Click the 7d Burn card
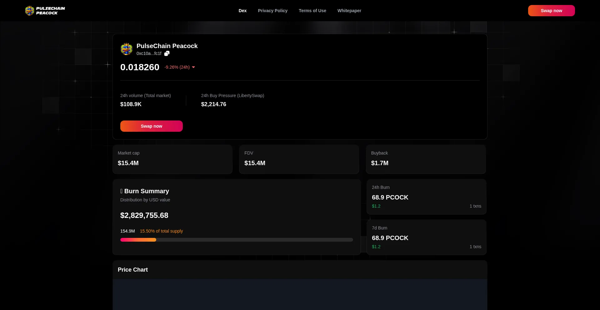The width and height of the screenshot is (600, 310). point(427,237)
